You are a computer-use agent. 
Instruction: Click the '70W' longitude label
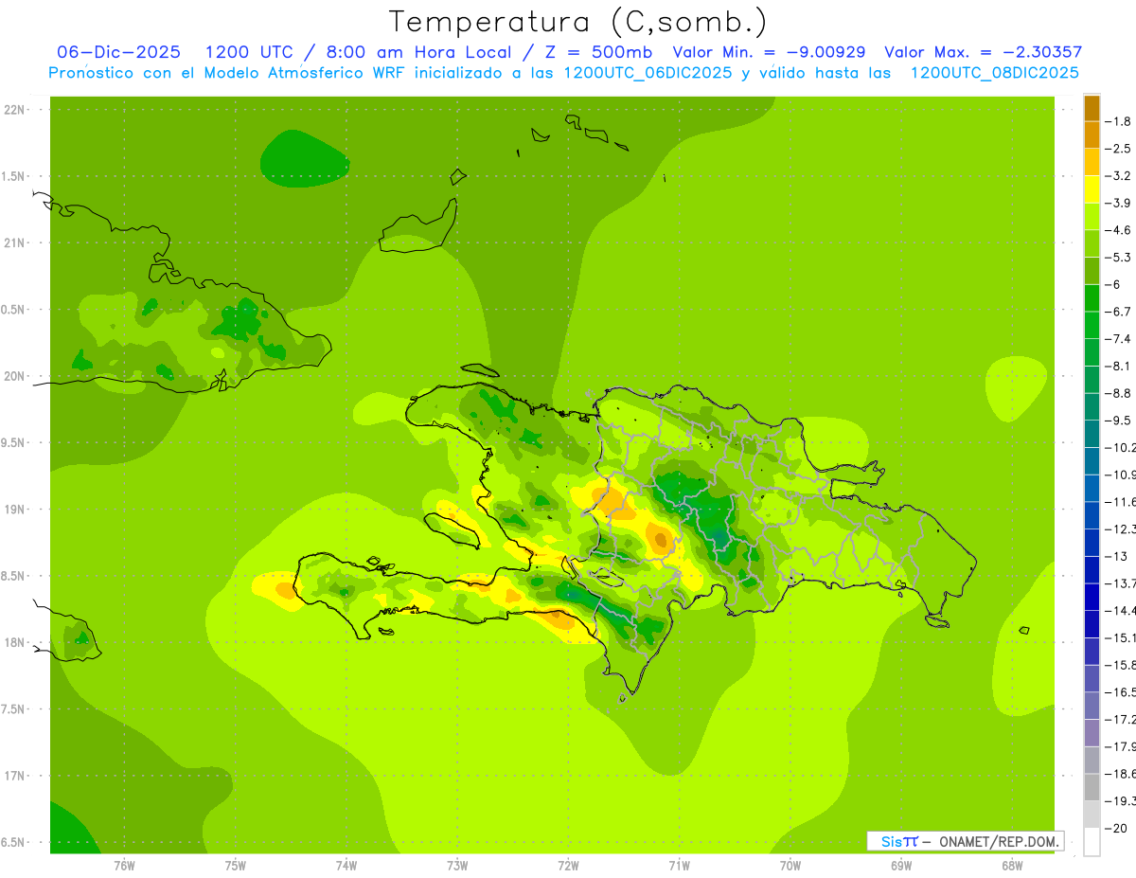point(790,866)
